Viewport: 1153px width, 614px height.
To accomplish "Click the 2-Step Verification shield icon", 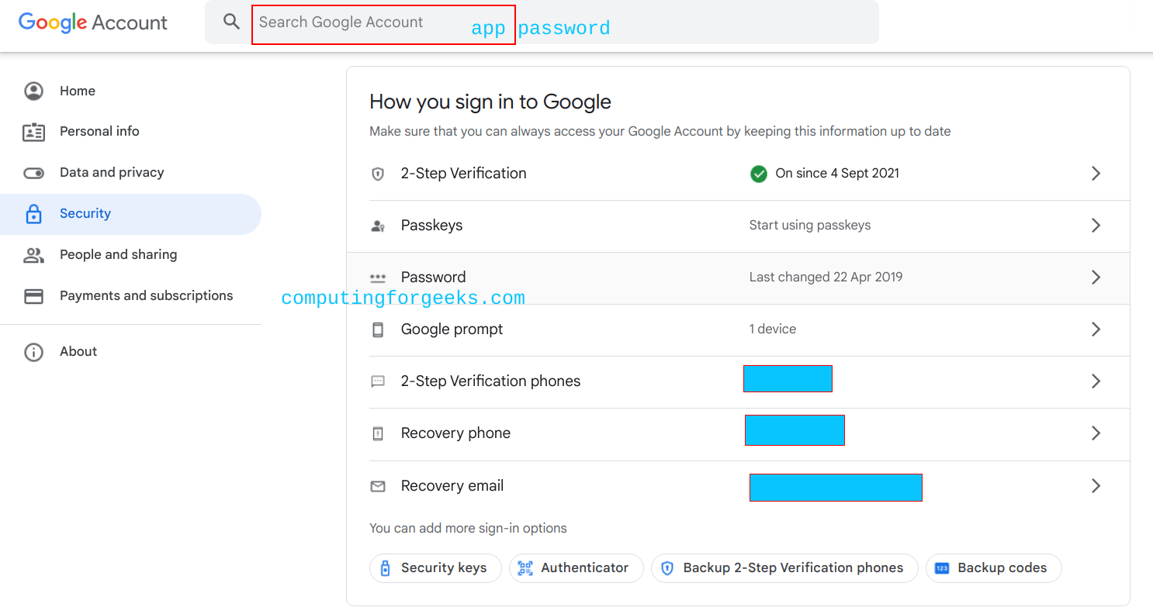I will pos(378,174).
